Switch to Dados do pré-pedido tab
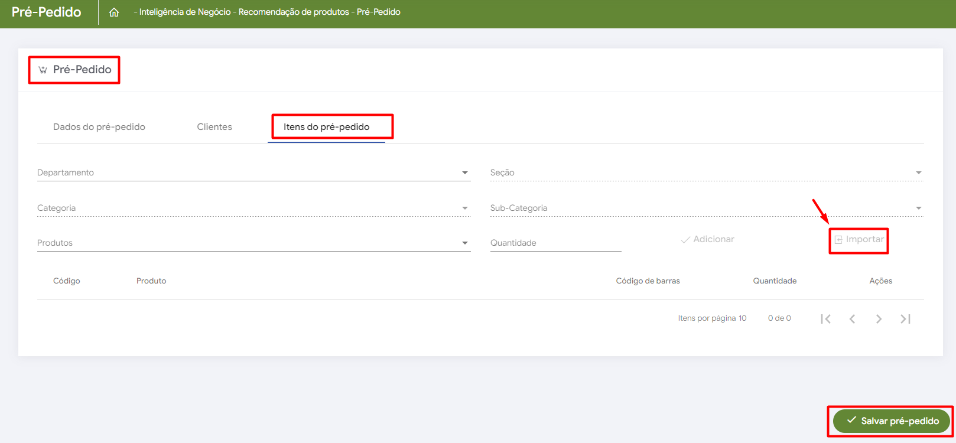Image resolution: width=956 pixels, height=443 pixels. pyautogui.click(x=99, y=127)
